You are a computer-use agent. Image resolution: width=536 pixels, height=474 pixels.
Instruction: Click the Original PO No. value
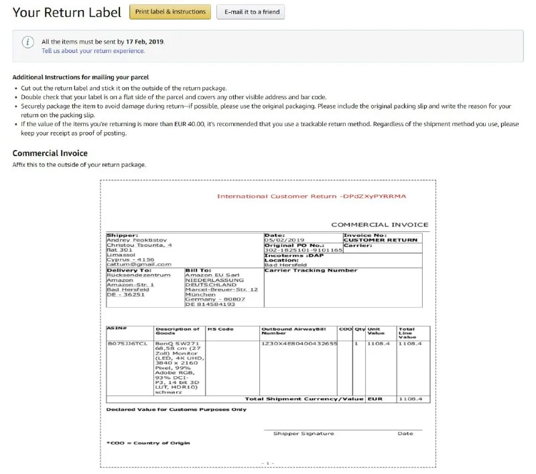coord(303,250)
